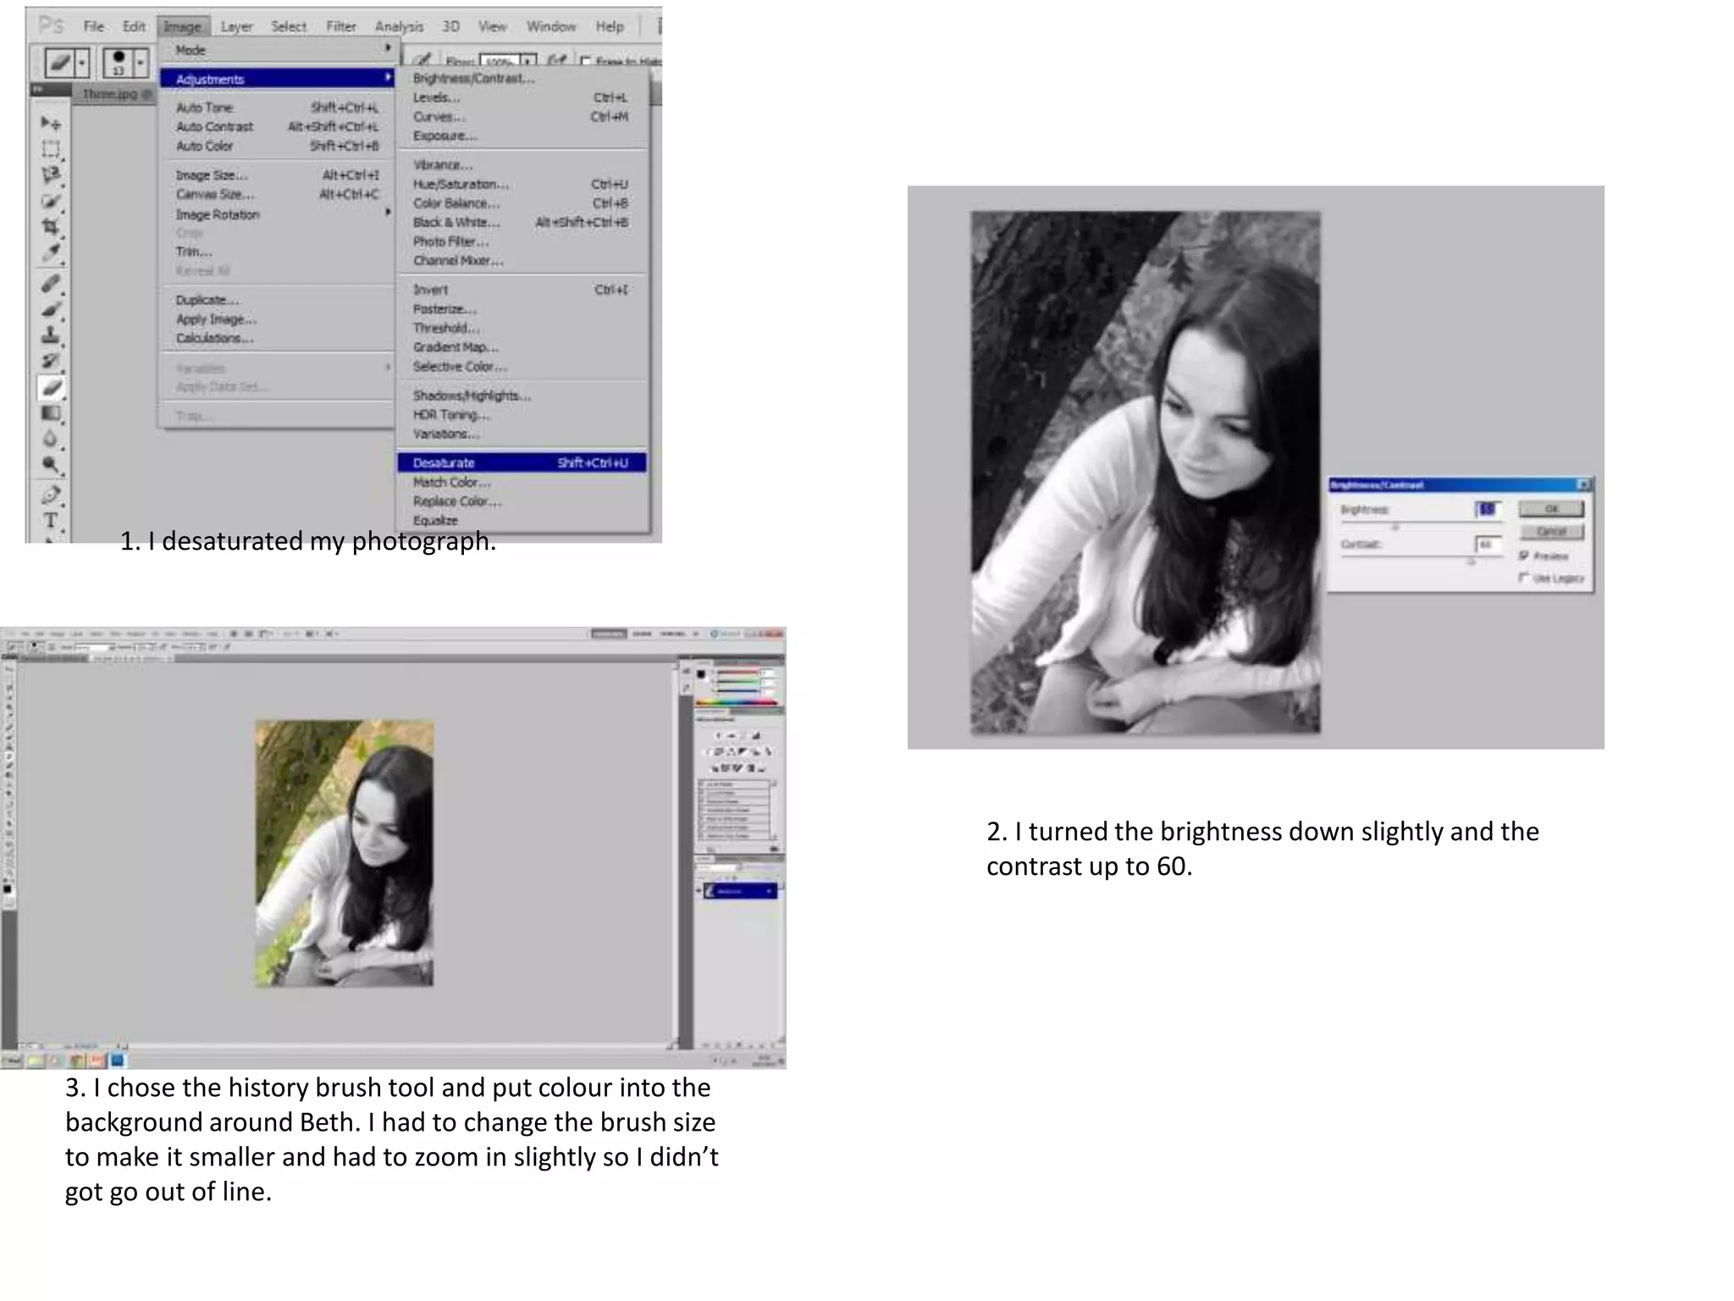Viewport: 1734px width, 1301px height.
Task: Enable the Use Legacy checkbox
Action: 1524,578
